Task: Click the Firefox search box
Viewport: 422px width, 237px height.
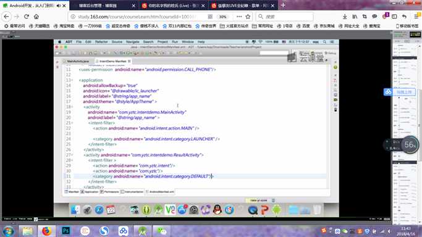Action: (x=284, y=17)
